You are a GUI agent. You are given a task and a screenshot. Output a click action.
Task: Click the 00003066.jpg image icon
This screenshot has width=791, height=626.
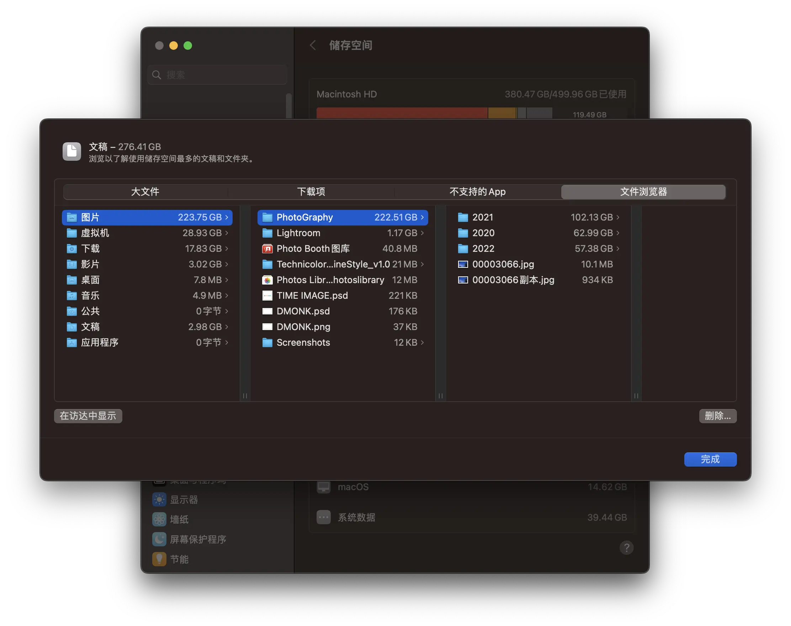463,264
